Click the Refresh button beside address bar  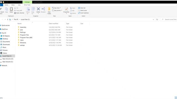[x=157, y=20]
